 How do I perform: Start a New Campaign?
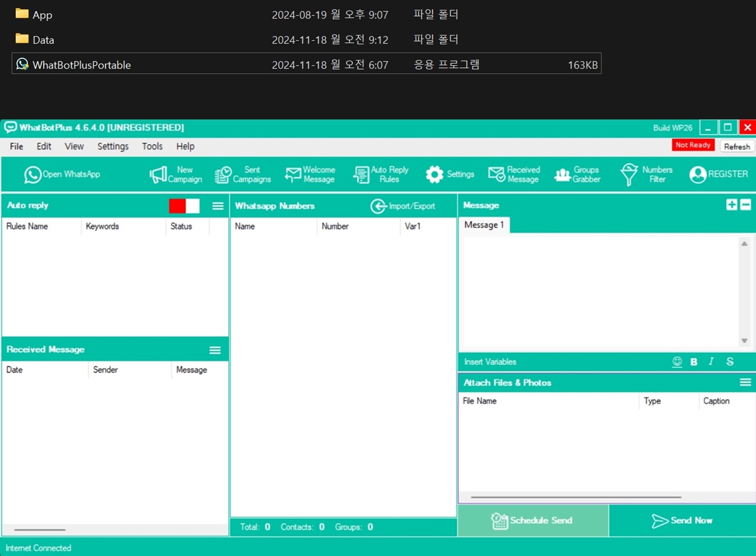pyautogui.click(x=176, y=174)
